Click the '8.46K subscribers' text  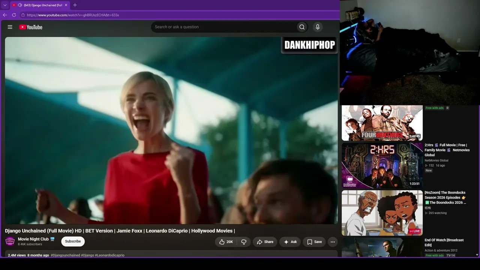30,244
